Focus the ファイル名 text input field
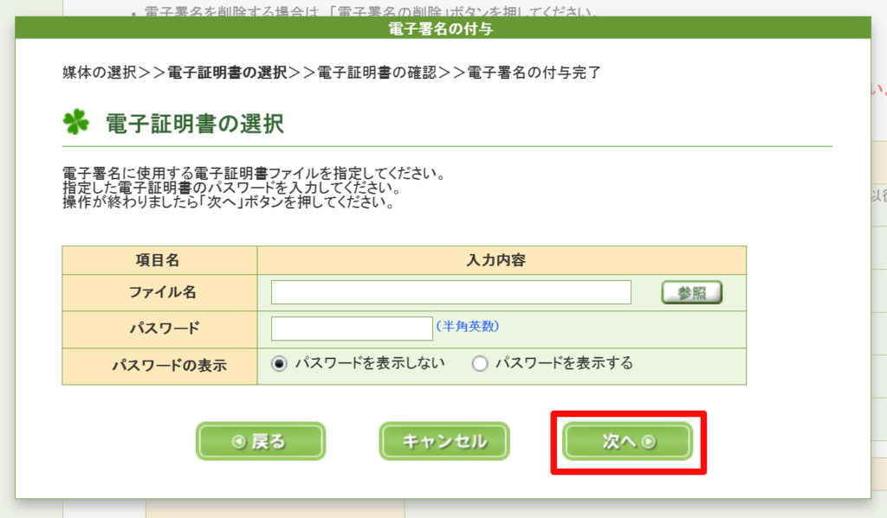The width and height of the screenshot is (887, 518). 450,292
